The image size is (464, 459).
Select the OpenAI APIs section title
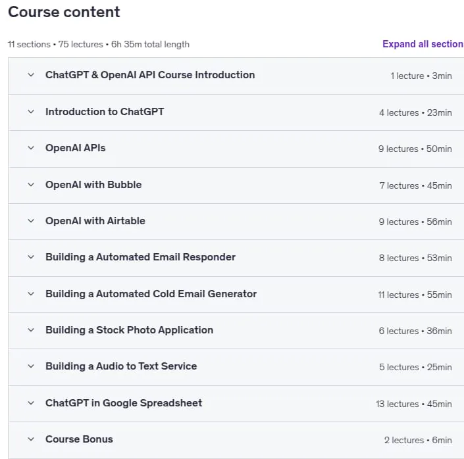76,148
